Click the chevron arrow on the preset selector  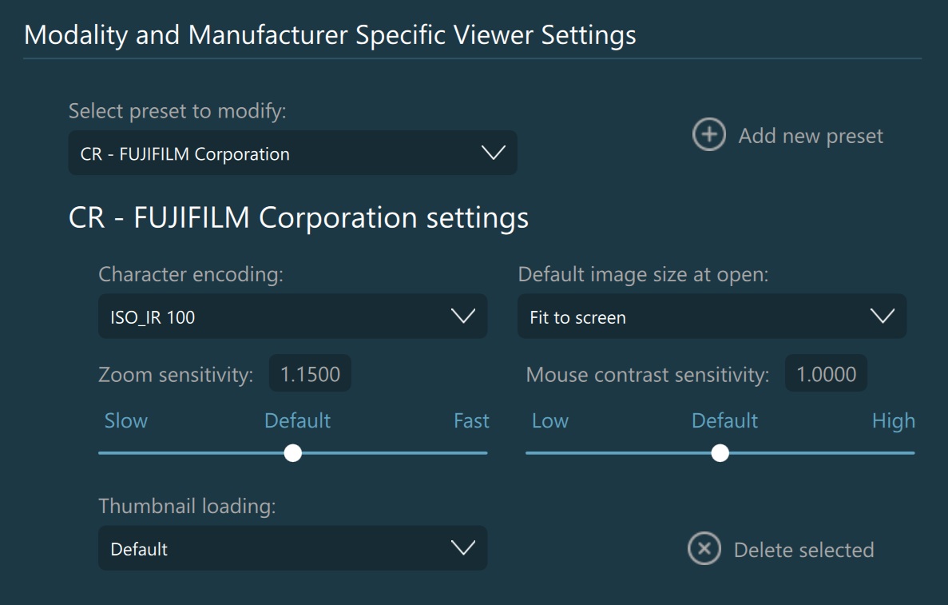pyautogui.click(x=494, y=153)
